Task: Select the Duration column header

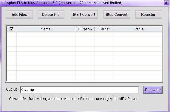Action: 85,29
